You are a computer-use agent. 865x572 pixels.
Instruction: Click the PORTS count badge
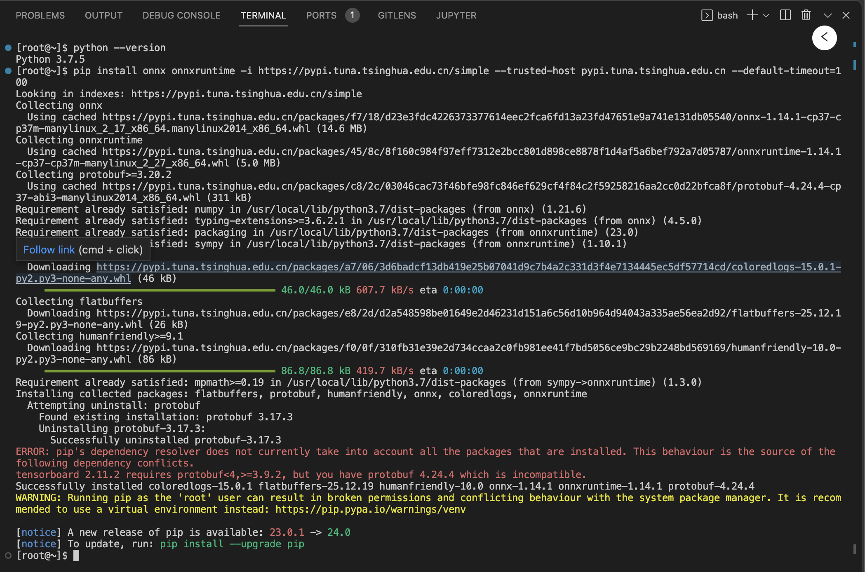(x=352, y=16)
